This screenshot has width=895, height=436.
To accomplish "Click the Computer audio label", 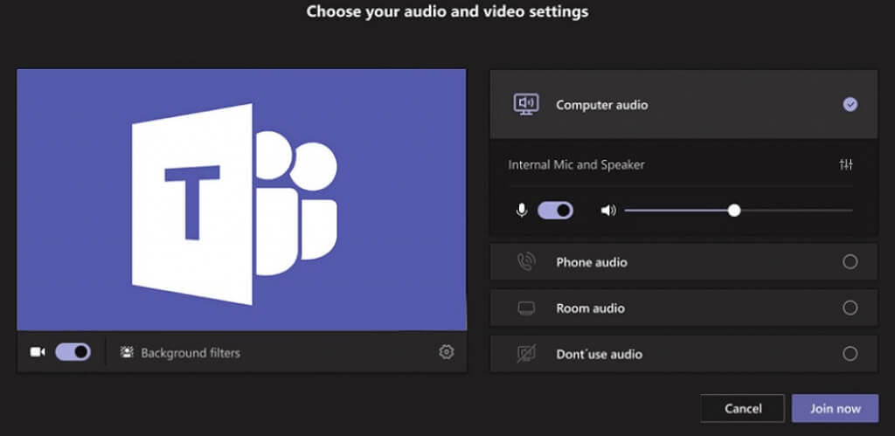I will (x=601, y=105).
